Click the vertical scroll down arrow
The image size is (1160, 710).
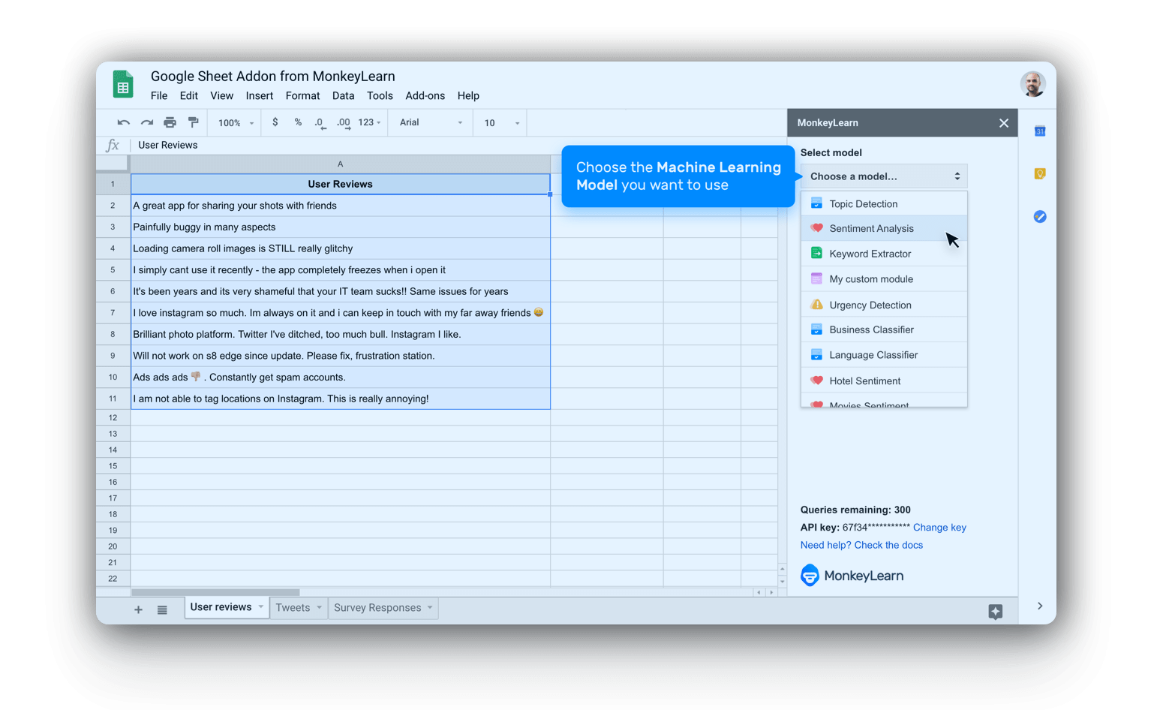pyautogui.click(x=782, y=582)
